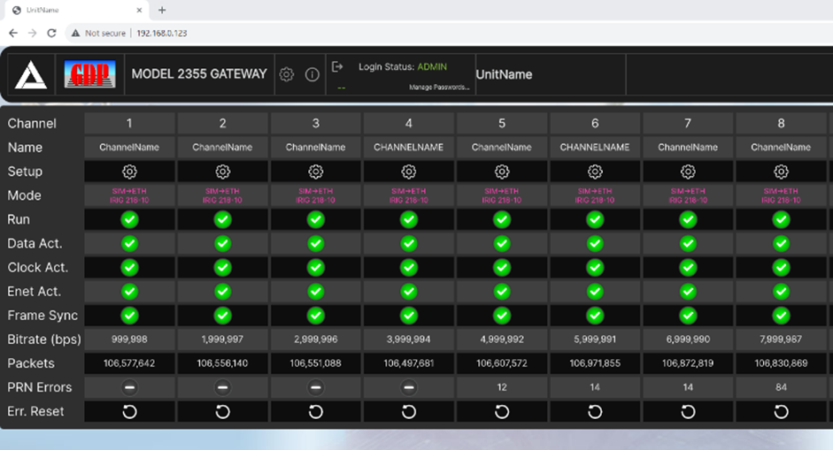The width and height of the screenshot is (833, 450).
Task: Toggle Run status for channel 5
Action: 502,219
